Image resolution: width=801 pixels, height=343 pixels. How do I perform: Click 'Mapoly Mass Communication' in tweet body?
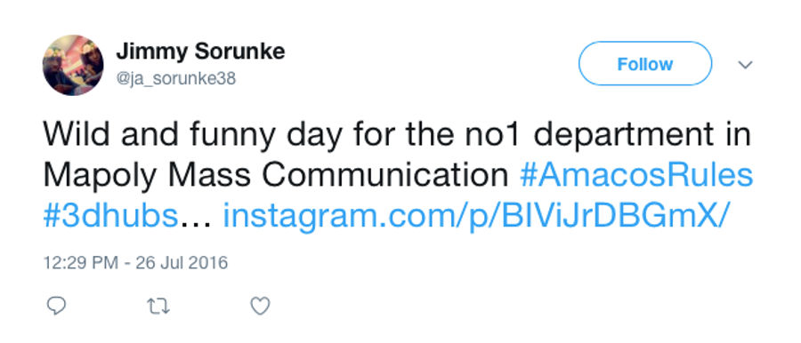click(x=276, y=176)
